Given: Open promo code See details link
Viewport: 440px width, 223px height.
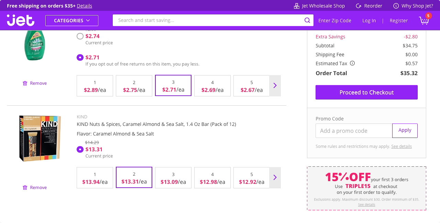Looking at the screenshot, I should (x=401, y=146).
